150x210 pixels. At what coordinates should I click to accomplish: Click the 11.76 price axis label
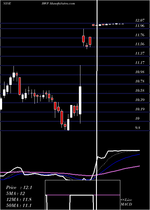pyautogui.click(x=140, y=35)
